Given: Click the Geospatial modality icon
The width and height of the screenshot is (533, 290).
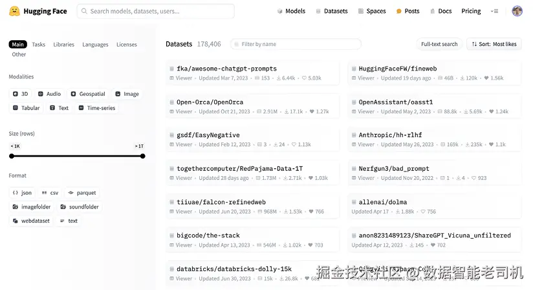Looking at the screenshot, I should pos(73,94).
